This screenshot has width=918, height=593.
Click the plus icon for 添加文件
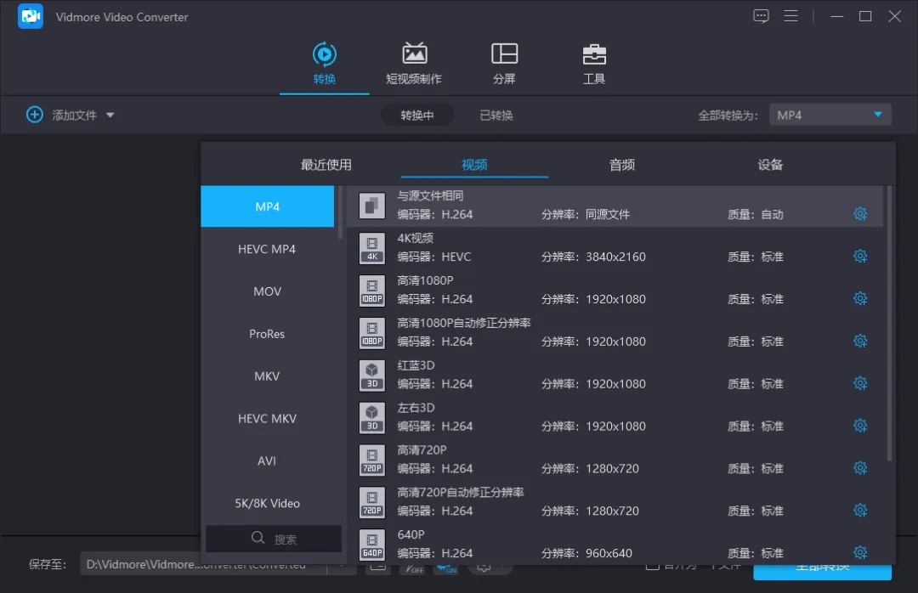coord(35,115)
